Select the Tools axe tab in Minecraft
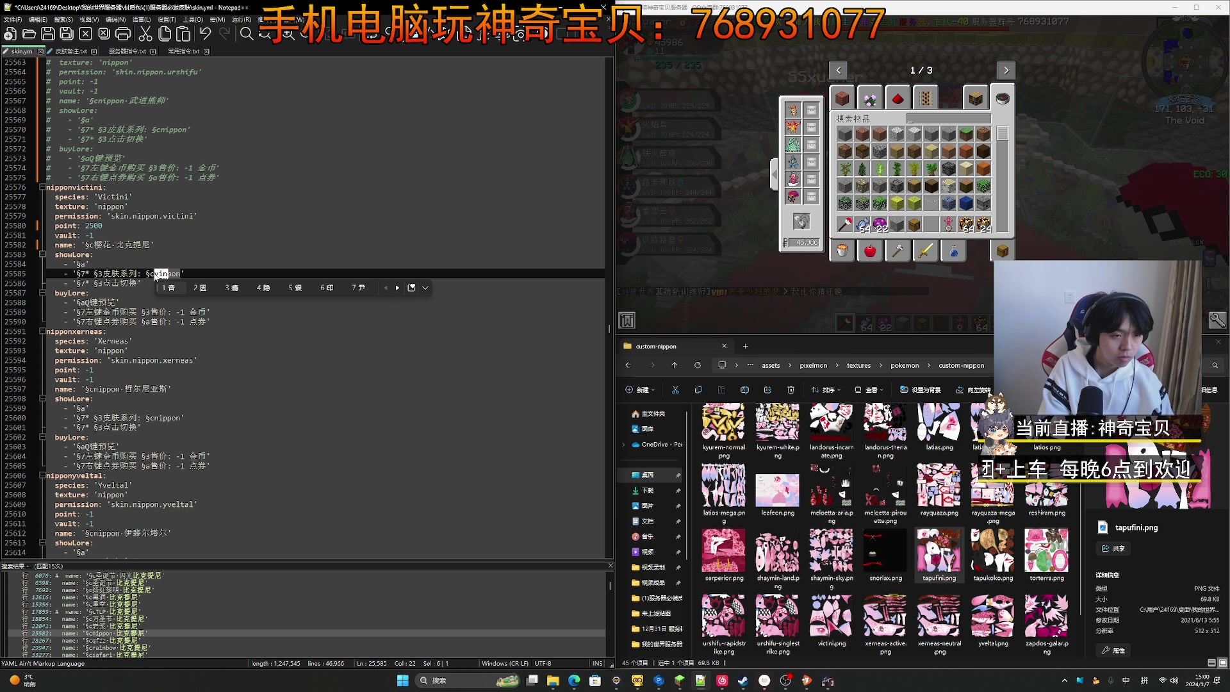1230x692 pixels. (898, 251)
